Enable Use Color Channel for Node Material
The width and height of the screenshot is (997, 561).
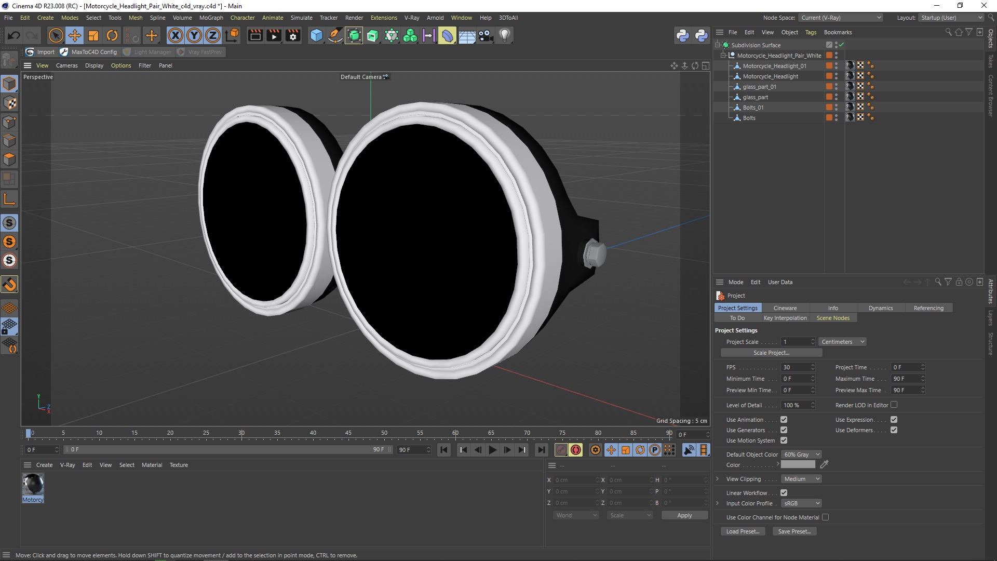pyautogui.click(x=825, y=517)
